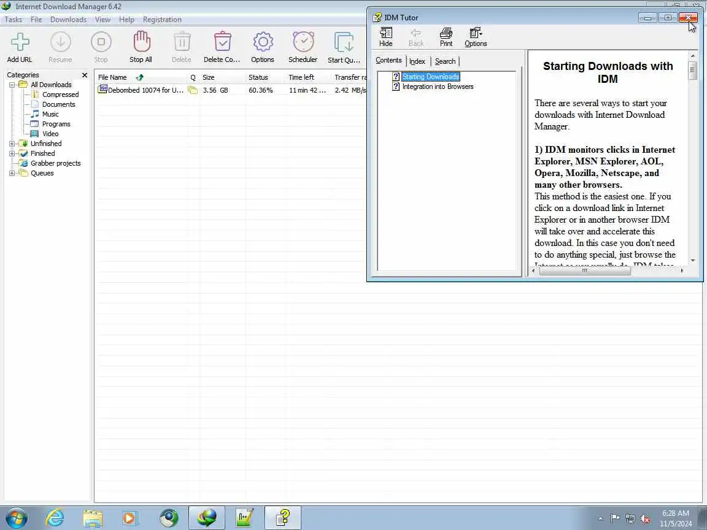707x530 pixels.
Task: Sort the list by File Name column
Action: [x=141, y=77]
